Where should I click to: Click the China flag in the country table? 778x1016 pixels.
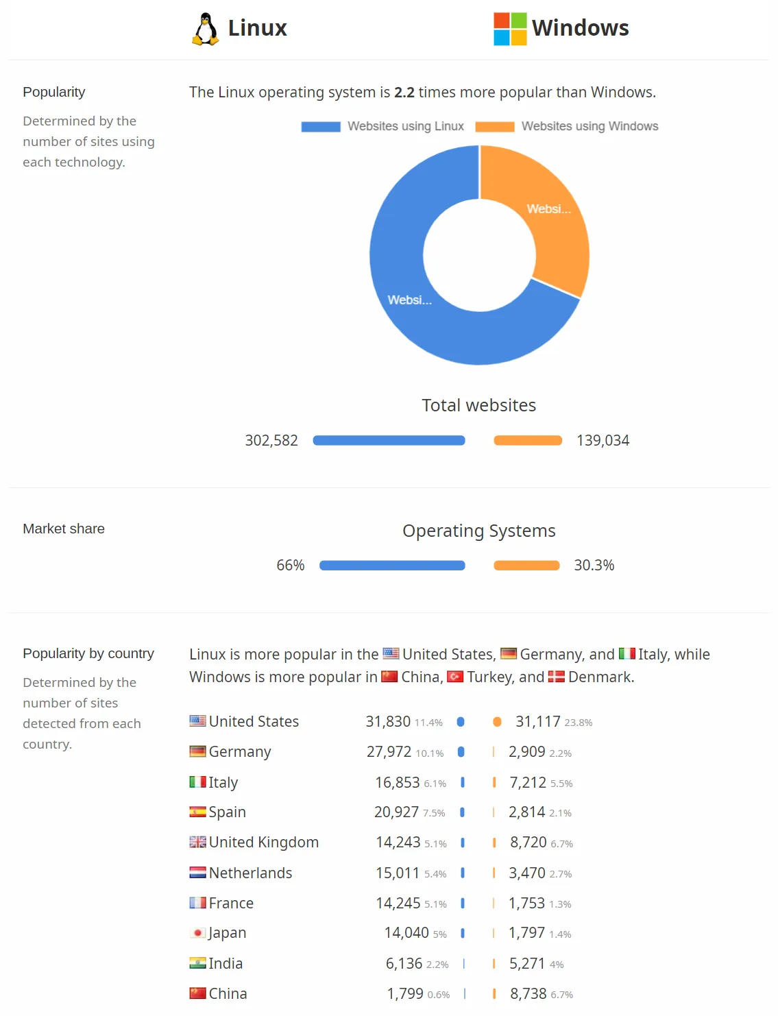tap(197, 993)
